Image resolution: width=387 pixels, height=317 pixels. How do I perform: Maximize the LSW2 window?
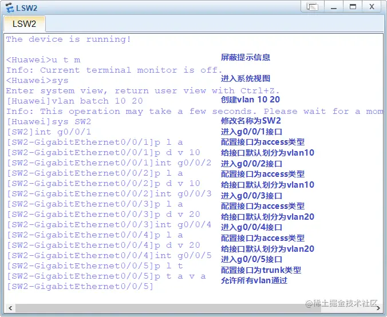pyautogui.click(x=353, y=7)
